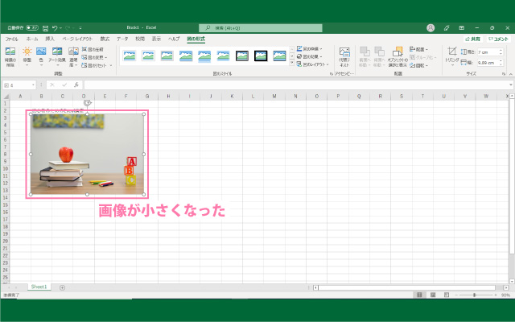Image resolution: width=515 pixels, height=322 pixels.
Task: Switch to the Insert (挿入) tab
Action: pyautogui.click(x=50, y=39)
